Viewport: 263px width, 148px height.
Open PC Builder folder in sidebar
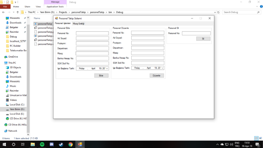[15, 46]
